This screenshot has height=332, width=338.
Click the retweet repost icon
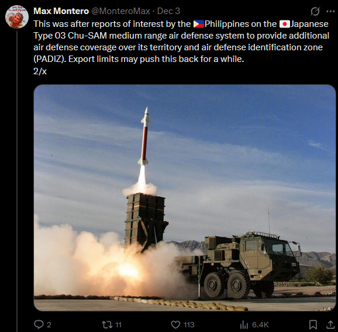(x=107, y=324)
